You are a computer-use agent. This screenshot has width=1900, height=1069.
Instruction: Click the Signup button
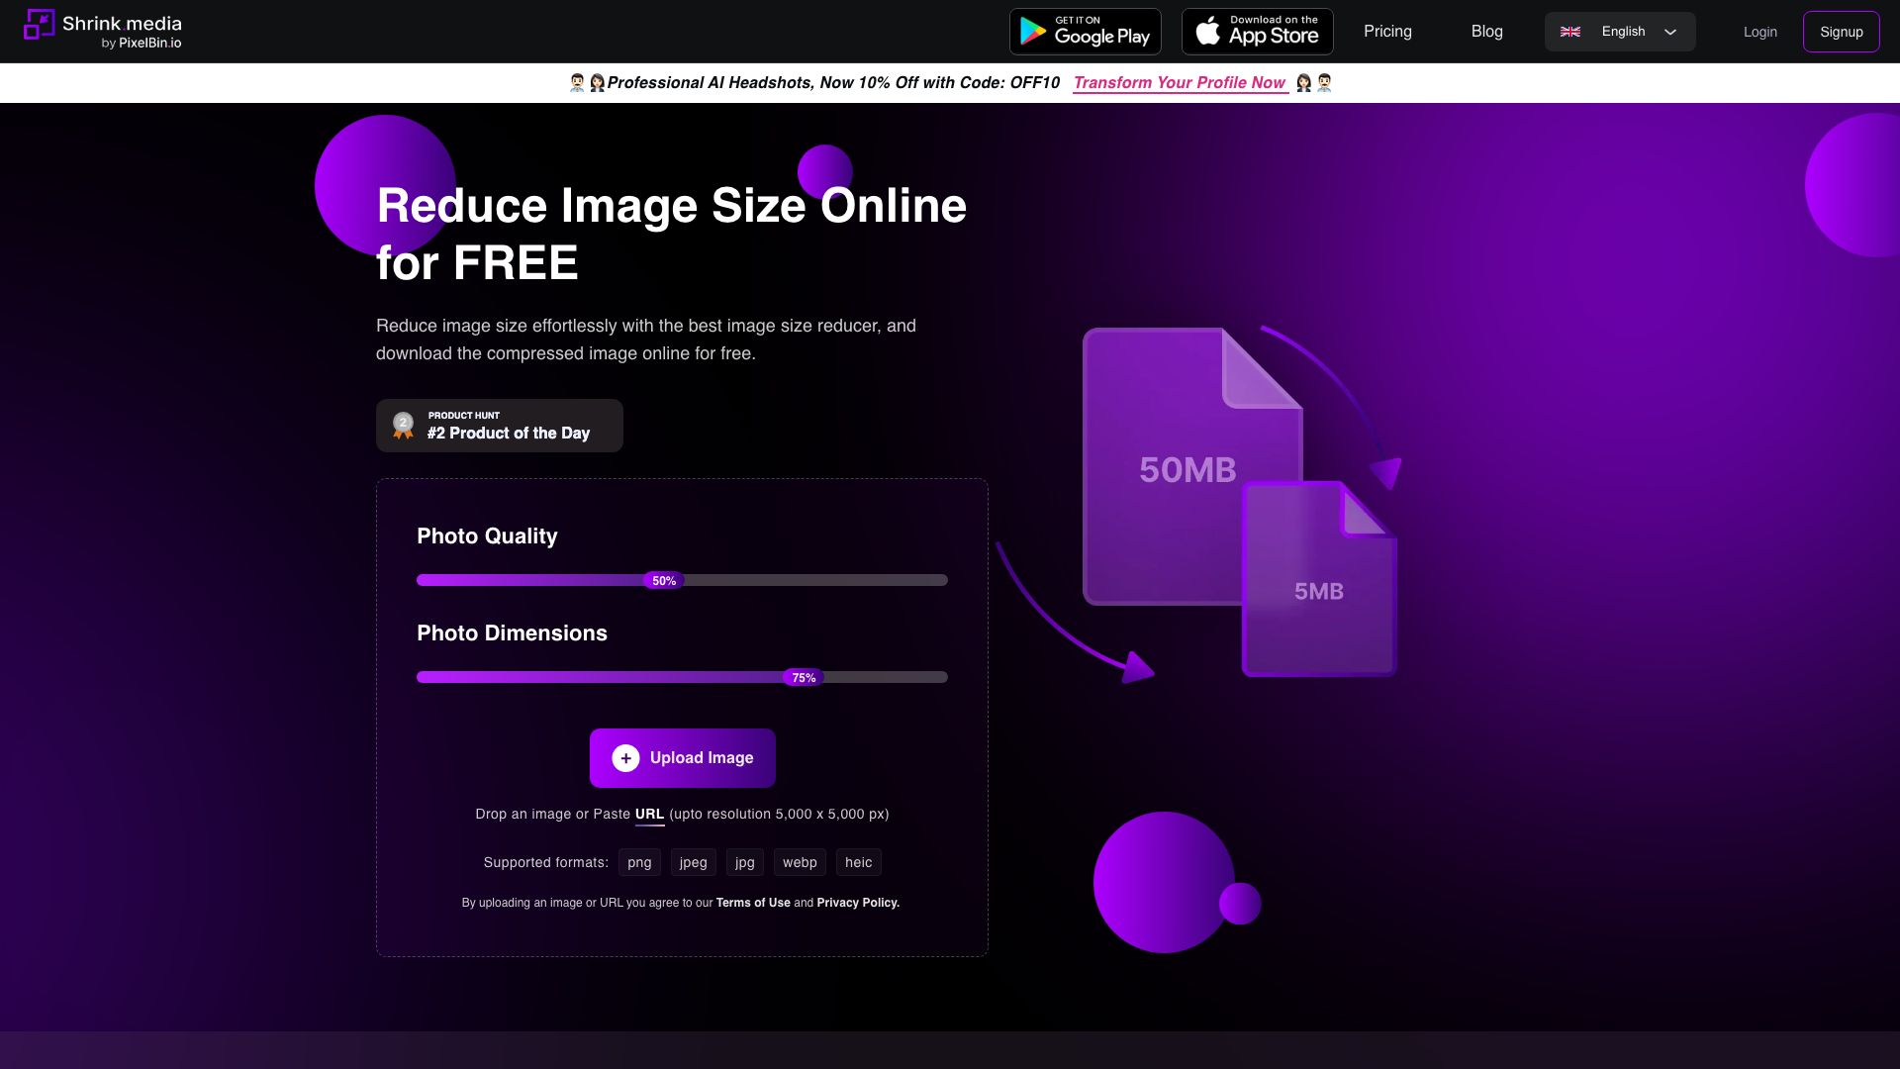click(1841, 31)
